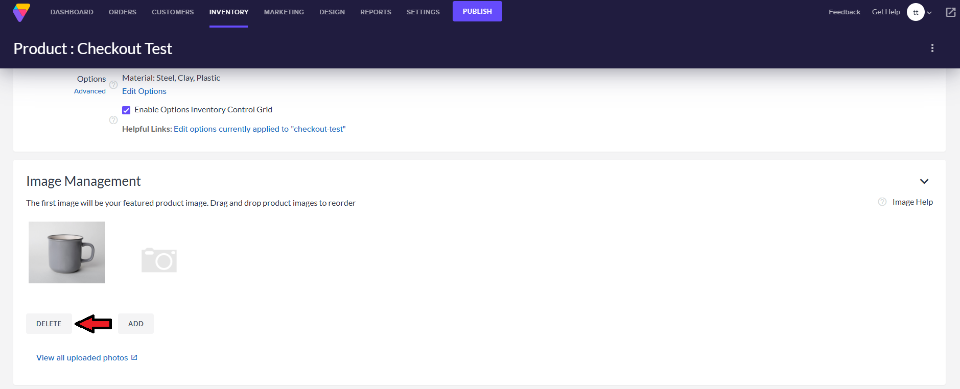Screen dimensions: 960x389
Task: Expand the account dropdown arrow
Action: [x=929, y=13]
